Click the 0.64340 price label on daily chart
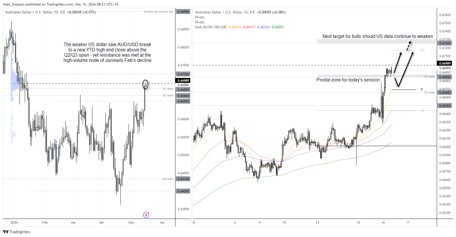Screen dimensions: 456x237 pyautogui.click(x=183, y=179)
